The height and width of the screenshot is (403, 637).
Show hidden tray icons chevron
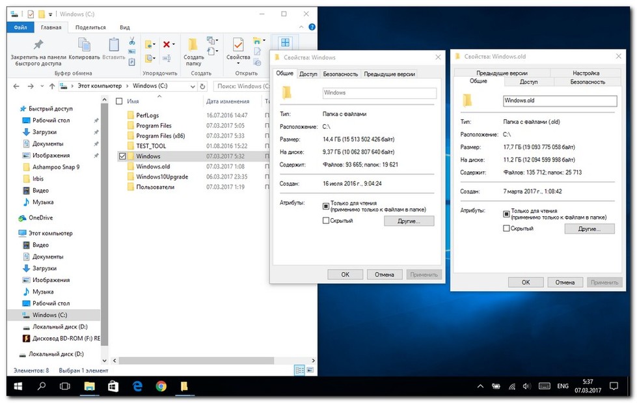(480, 386)
